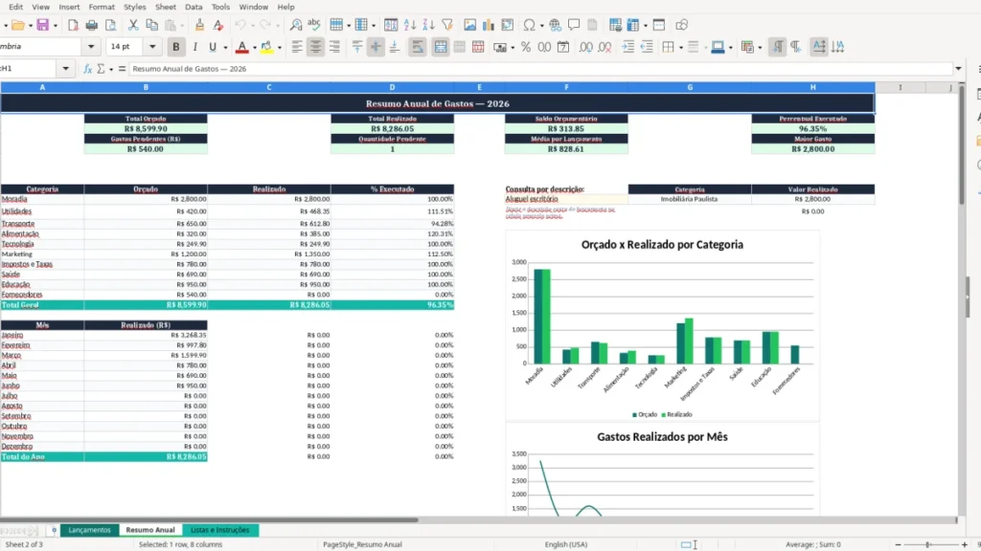Switch to Lançamentos sheet tab
The height and width of the screenshot is (551, 981).
pyautogui.click(x=89, y=530)
